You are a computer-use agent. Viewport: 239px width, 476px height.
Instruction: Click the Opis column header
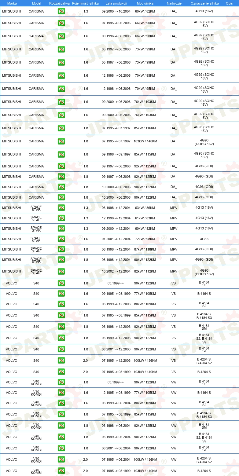[x=229, y=3]
